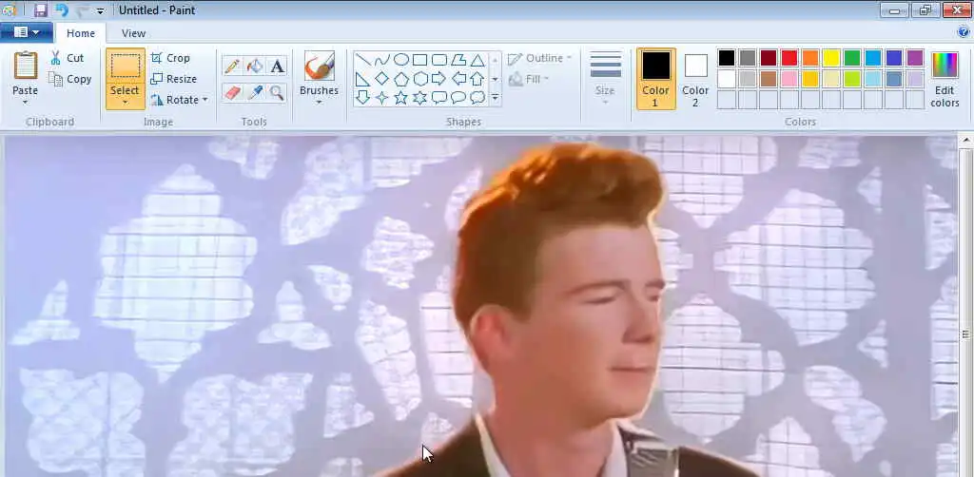This screenshot has width=974, height=477.
Task: Move Shapes gallery down one row
Action: (495, 79)
